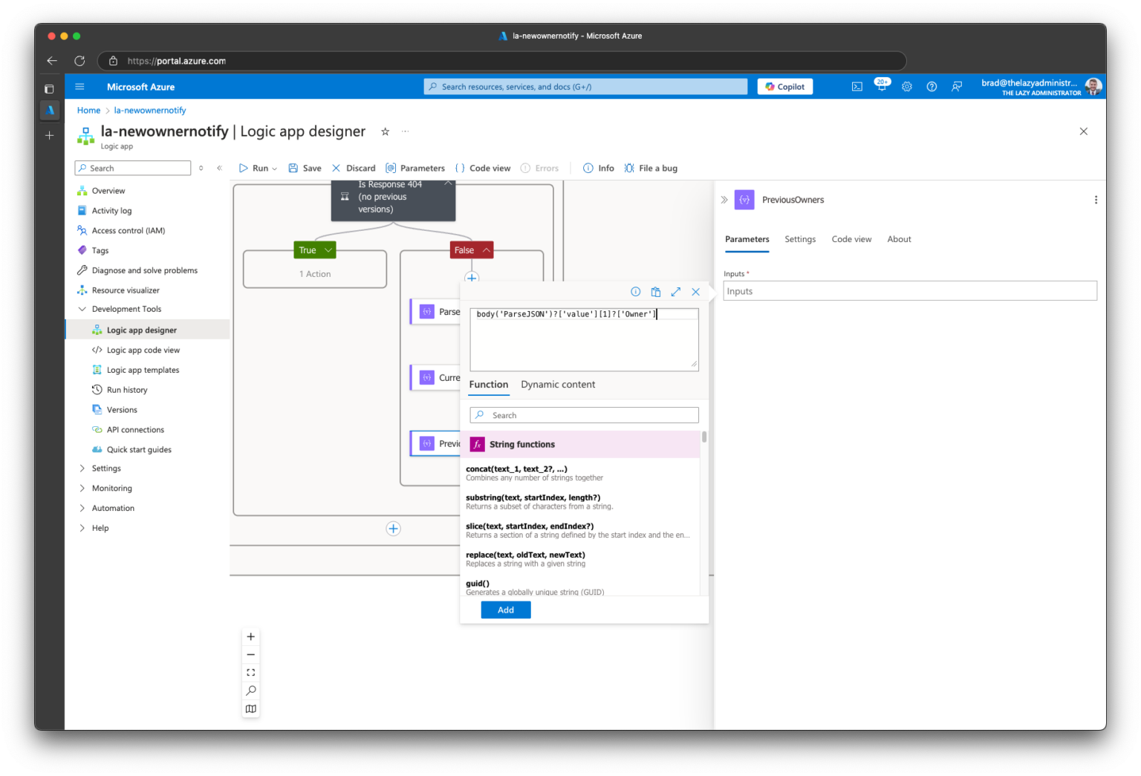Open the more options ellipsis beside title

[405, 131]
